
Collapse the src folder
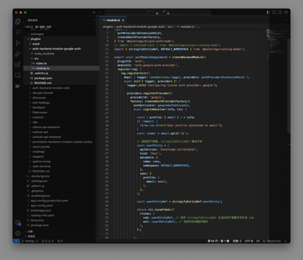[62, 58]
